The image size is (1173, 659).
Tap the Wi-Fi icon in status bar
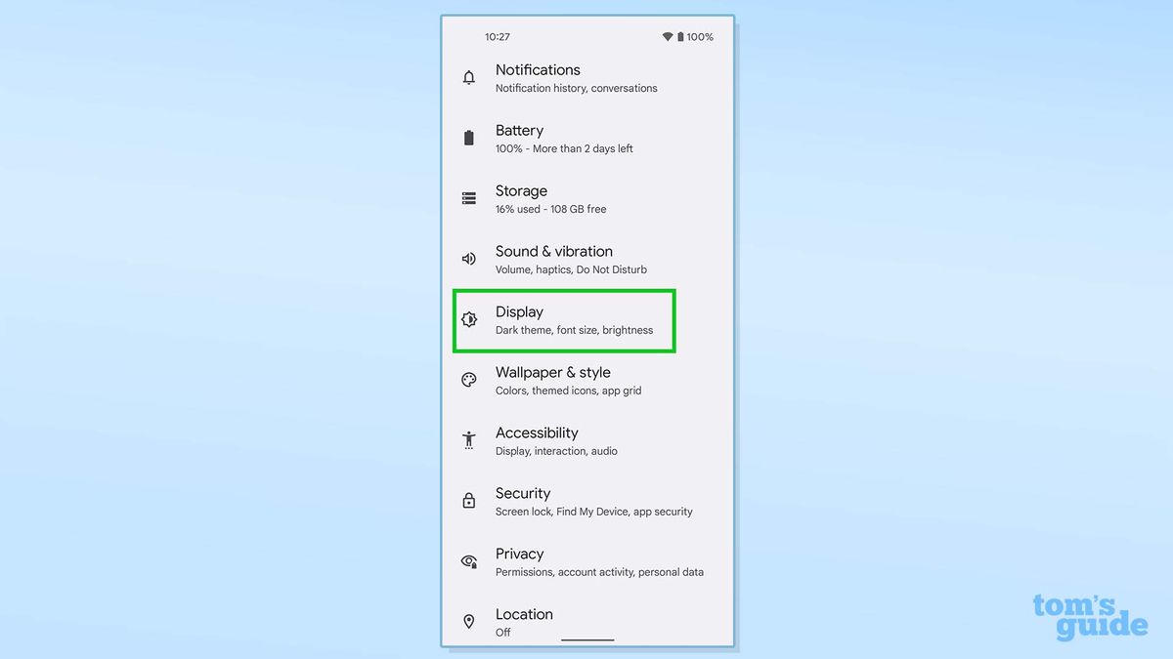[x=666, y=36]
